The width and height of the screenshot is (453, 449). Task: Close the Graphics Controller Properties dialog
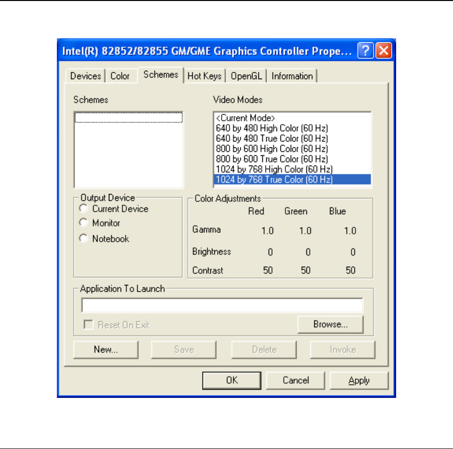[x=384, y=51]
